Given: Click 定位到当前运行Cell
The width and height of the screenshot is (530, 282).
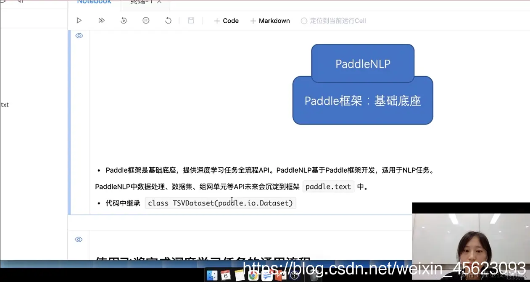Looking at the screenshot, I should coord(333,21).
